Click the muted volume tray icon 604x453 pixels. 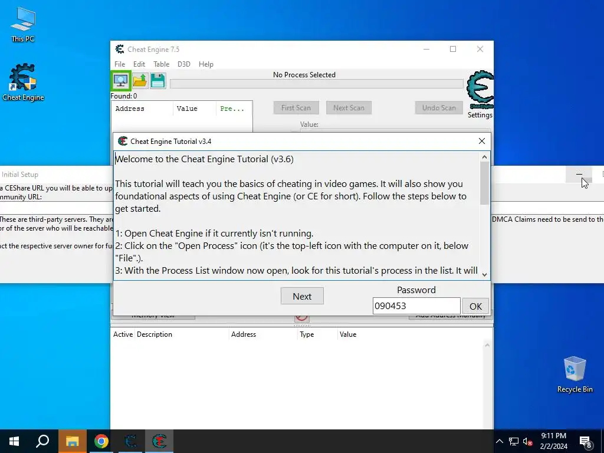[x=527, y=441]
